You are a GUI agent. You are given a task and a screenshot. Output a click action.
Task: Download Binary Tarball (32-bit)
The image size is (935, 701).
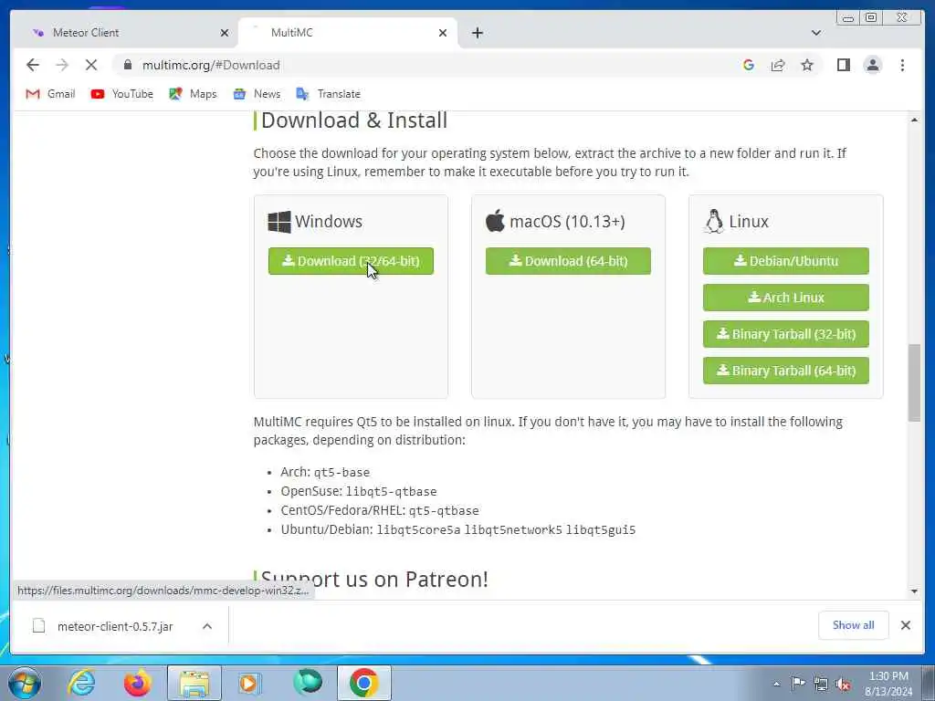(x=785, y=334)
